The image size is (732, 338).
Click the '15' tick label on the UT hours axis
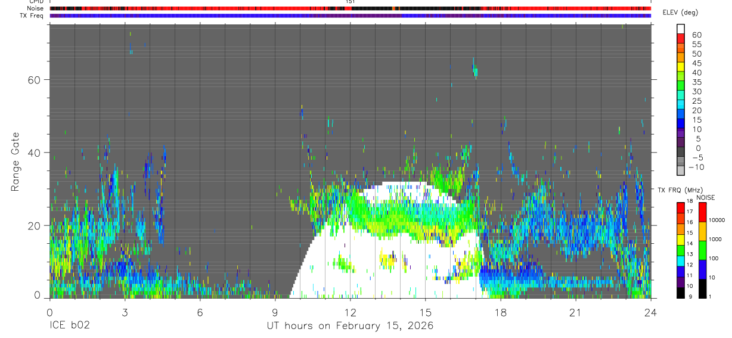pos(426,312)
